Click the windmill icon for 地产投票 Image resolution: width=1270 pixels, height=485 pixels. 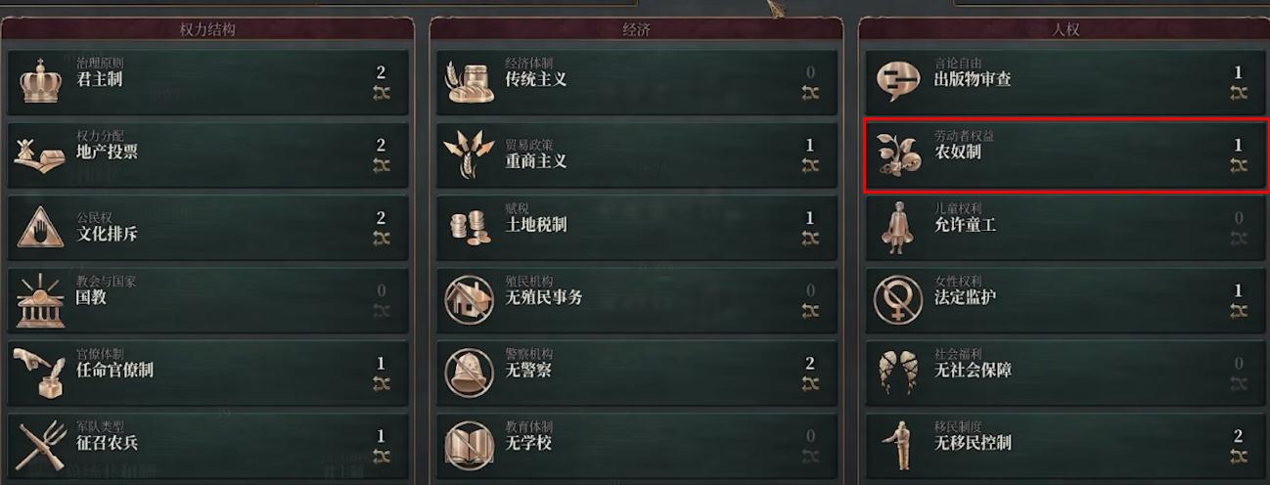pyautogui.click(x=39, y=154)
